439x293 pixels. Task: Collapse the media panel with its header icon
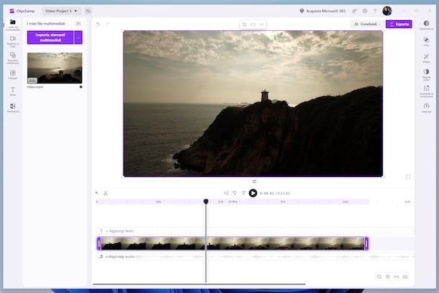point(78,24)
